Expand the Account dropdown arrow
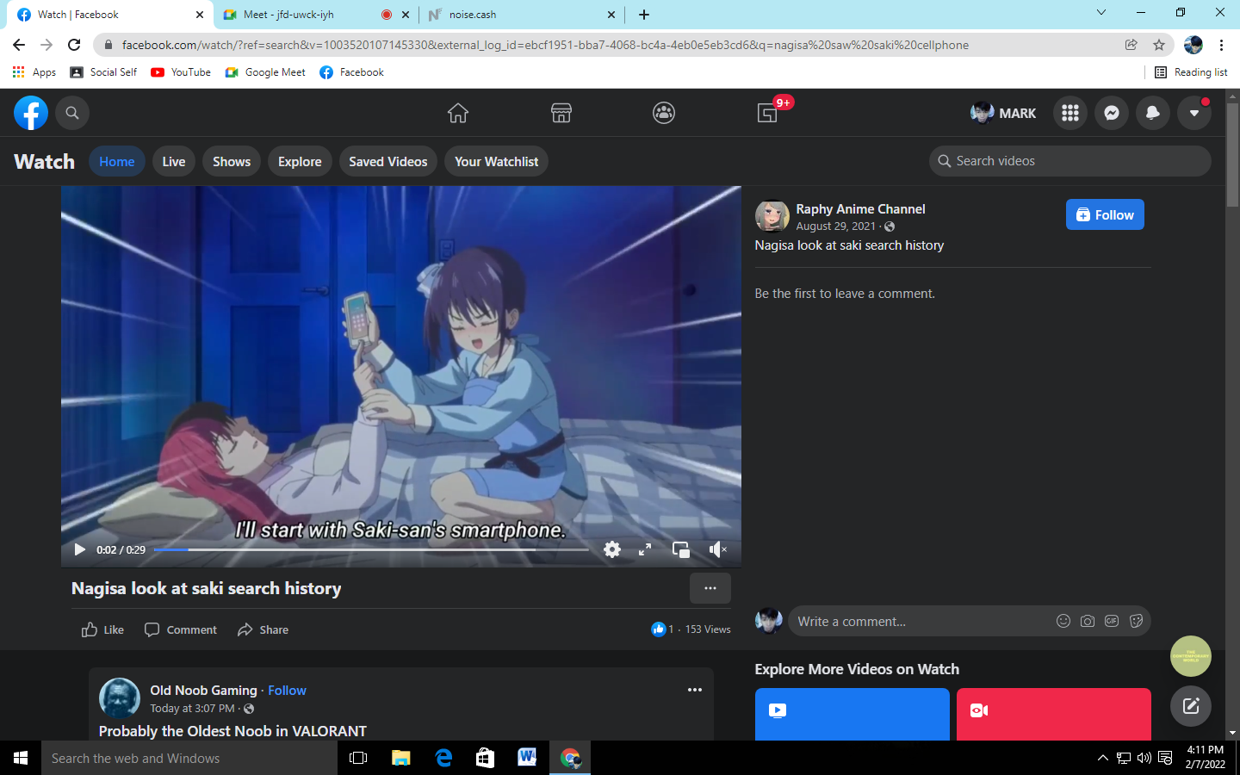Image resolution: width=1240 pixels, height=775 pixels. pyautogui.click(x=1194, y=113)
